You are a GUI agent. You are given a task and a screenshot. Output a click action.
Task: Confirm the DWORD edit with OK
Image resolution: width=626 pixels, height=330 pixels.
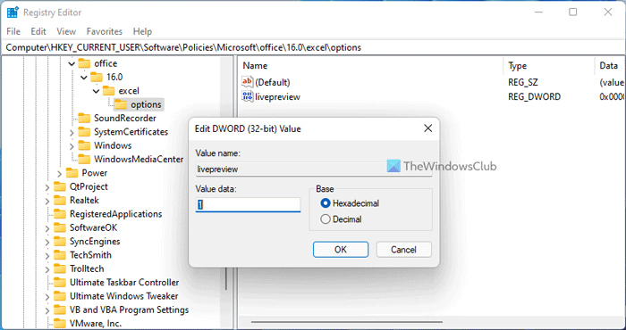click(341, 250)
